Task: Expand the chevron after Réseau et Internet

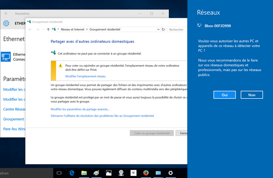Action: [x=87, y=29]
